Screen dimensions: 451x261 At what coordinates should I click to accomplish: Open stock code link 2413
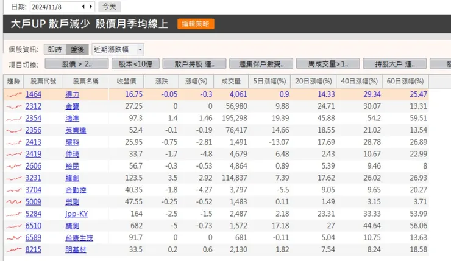point(34,142)
